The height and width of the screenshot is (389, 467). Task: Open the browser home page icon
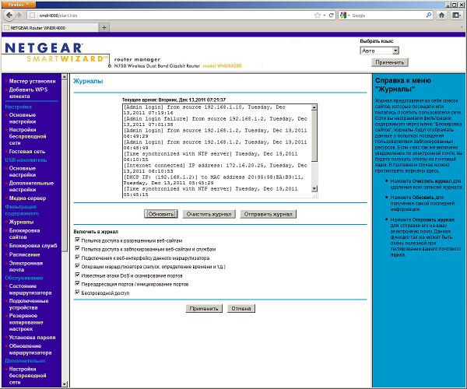coord(441,15)
